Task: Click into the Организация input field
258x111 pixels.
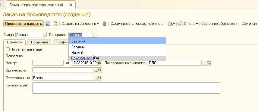Action: tap(63, 70)
